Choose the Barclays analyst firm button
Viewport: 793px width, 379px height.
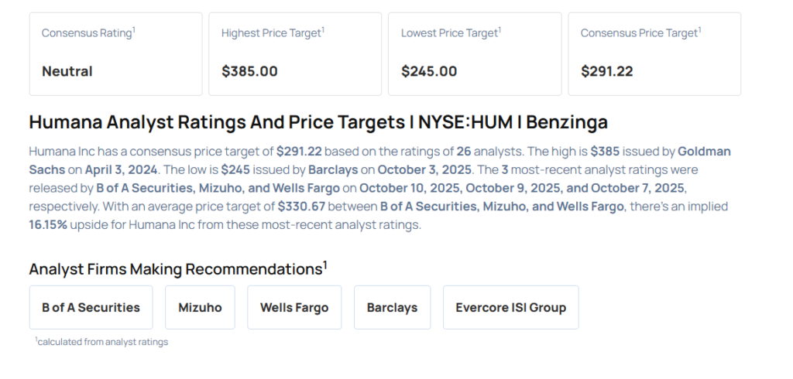click(x=392, y=307)
